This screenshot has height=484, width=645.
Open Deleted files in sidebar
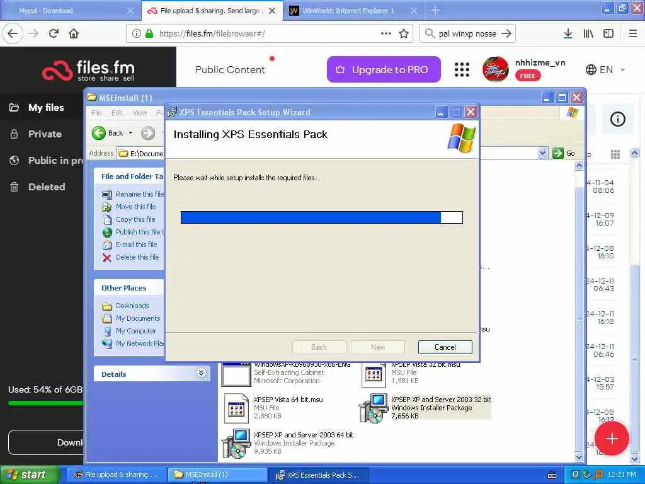pos(47,187)
